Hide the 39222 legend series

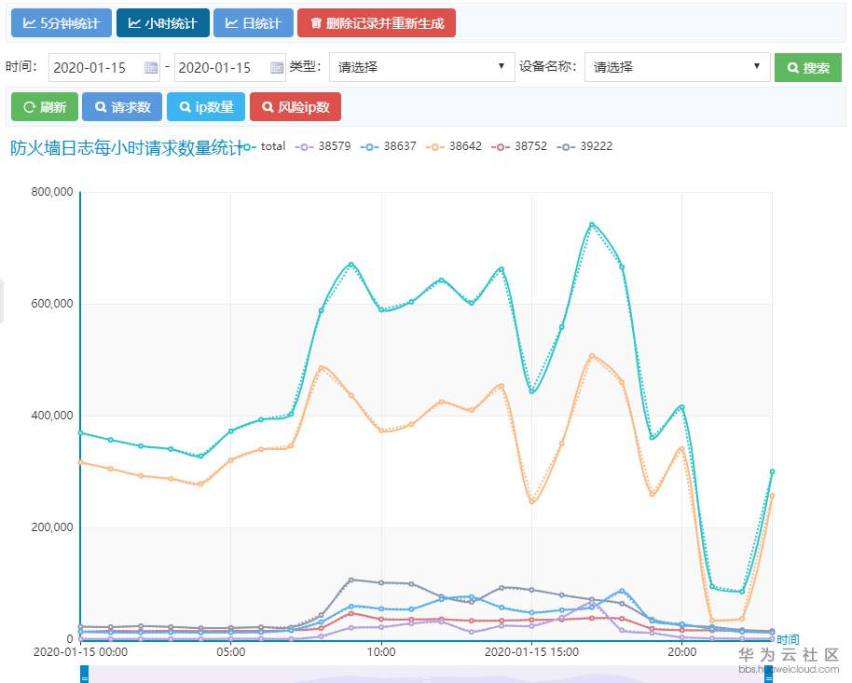pyautogui.click(x=584, y=146)
